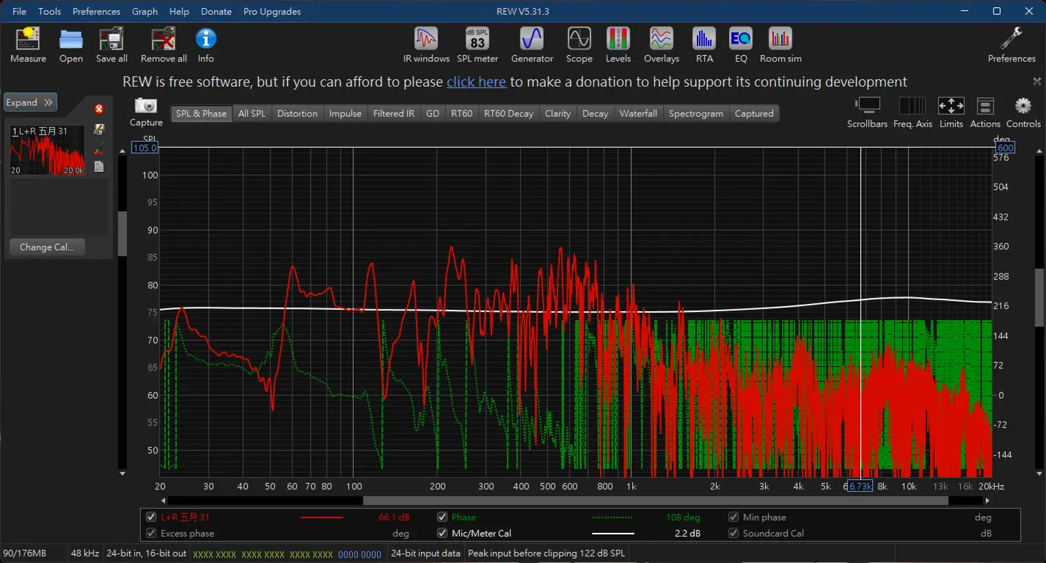Open the Room sim tool
Viewport: 1046px width, 563px height.
pos(781,39)
